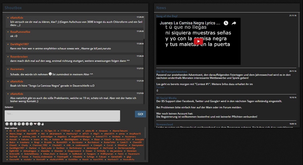Open user BlackNightten in the online list
Viewport: 303px width, 165px height.
coord(71,139)
